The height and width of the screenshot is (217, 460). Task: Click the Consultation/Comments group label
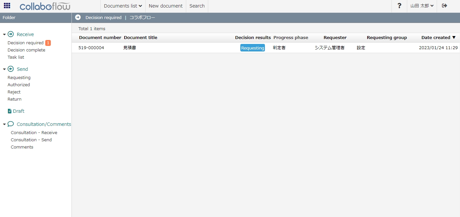coord(44,124)
